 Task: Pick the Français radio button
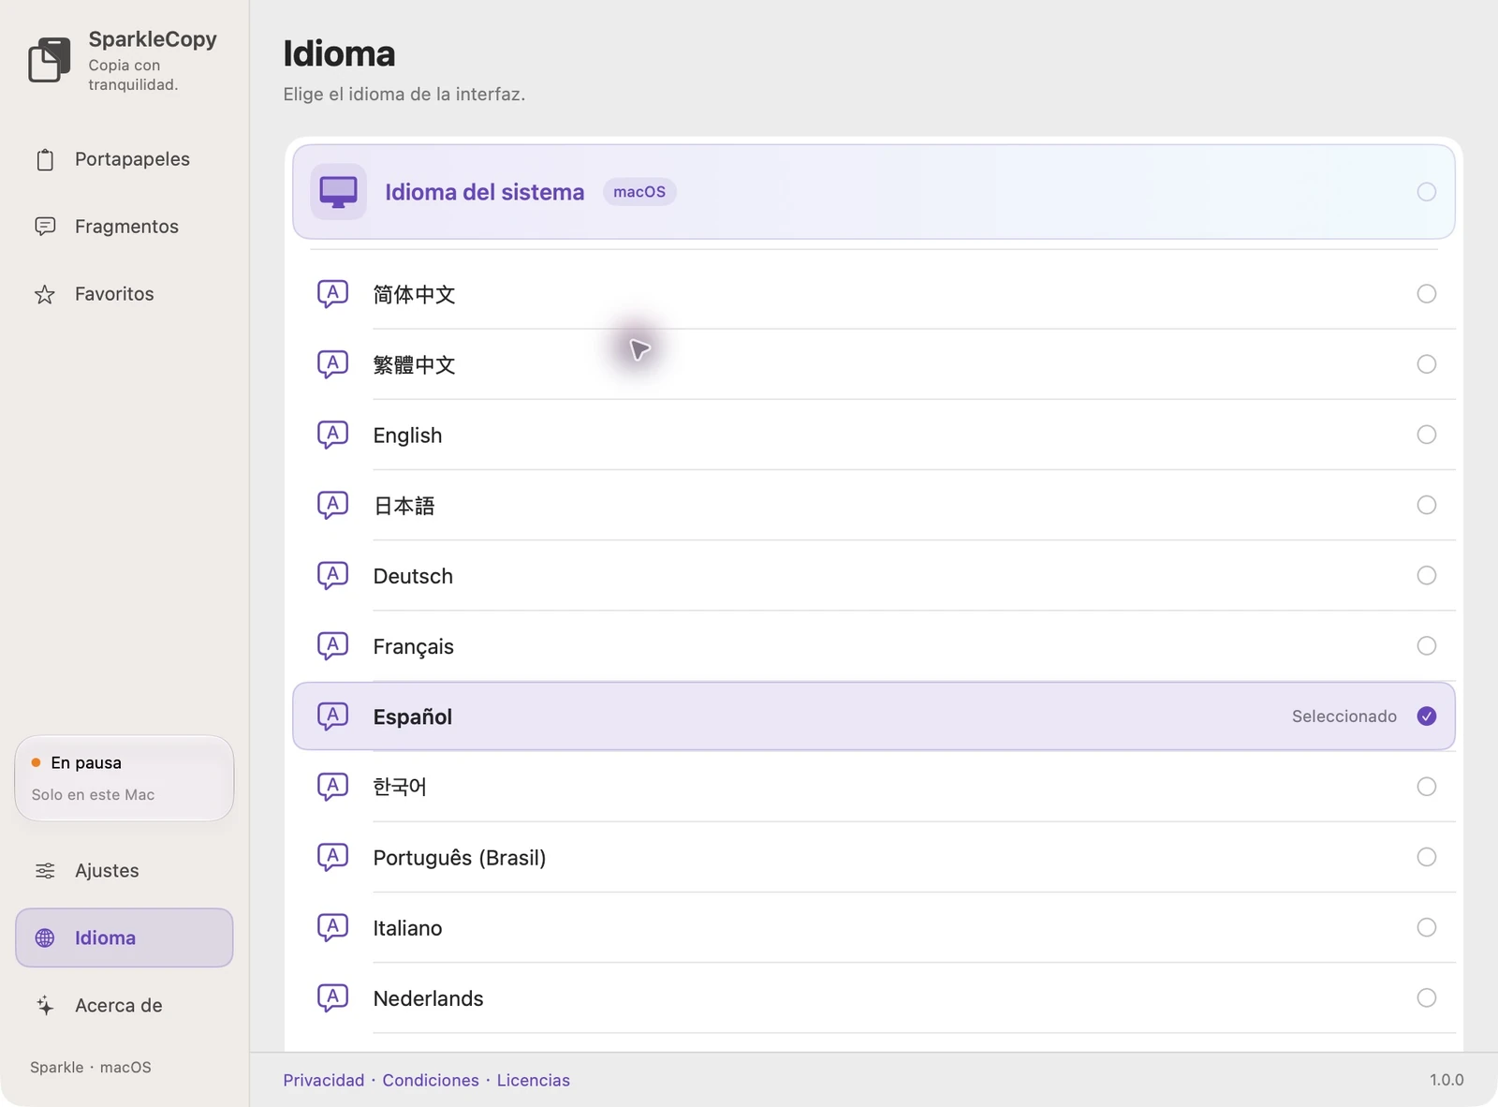[1427, 645]
